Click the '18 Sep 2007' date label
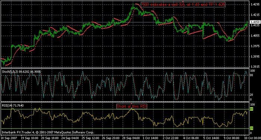 tap(8, 138)
